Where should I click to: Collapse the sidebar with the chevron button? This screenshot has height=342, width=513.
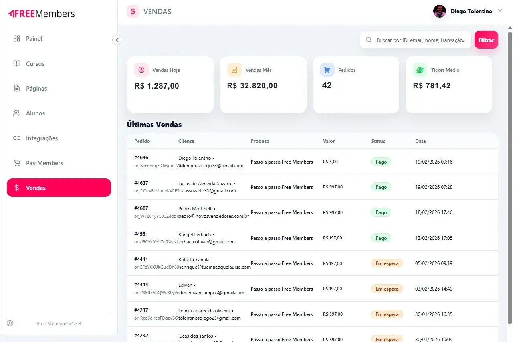pos(117,40)
